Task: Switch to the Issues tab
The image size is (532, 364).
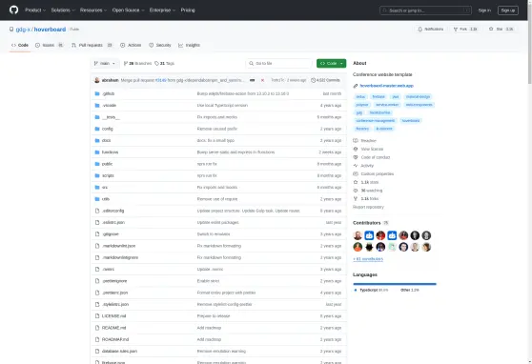Action: click(50, 45)
